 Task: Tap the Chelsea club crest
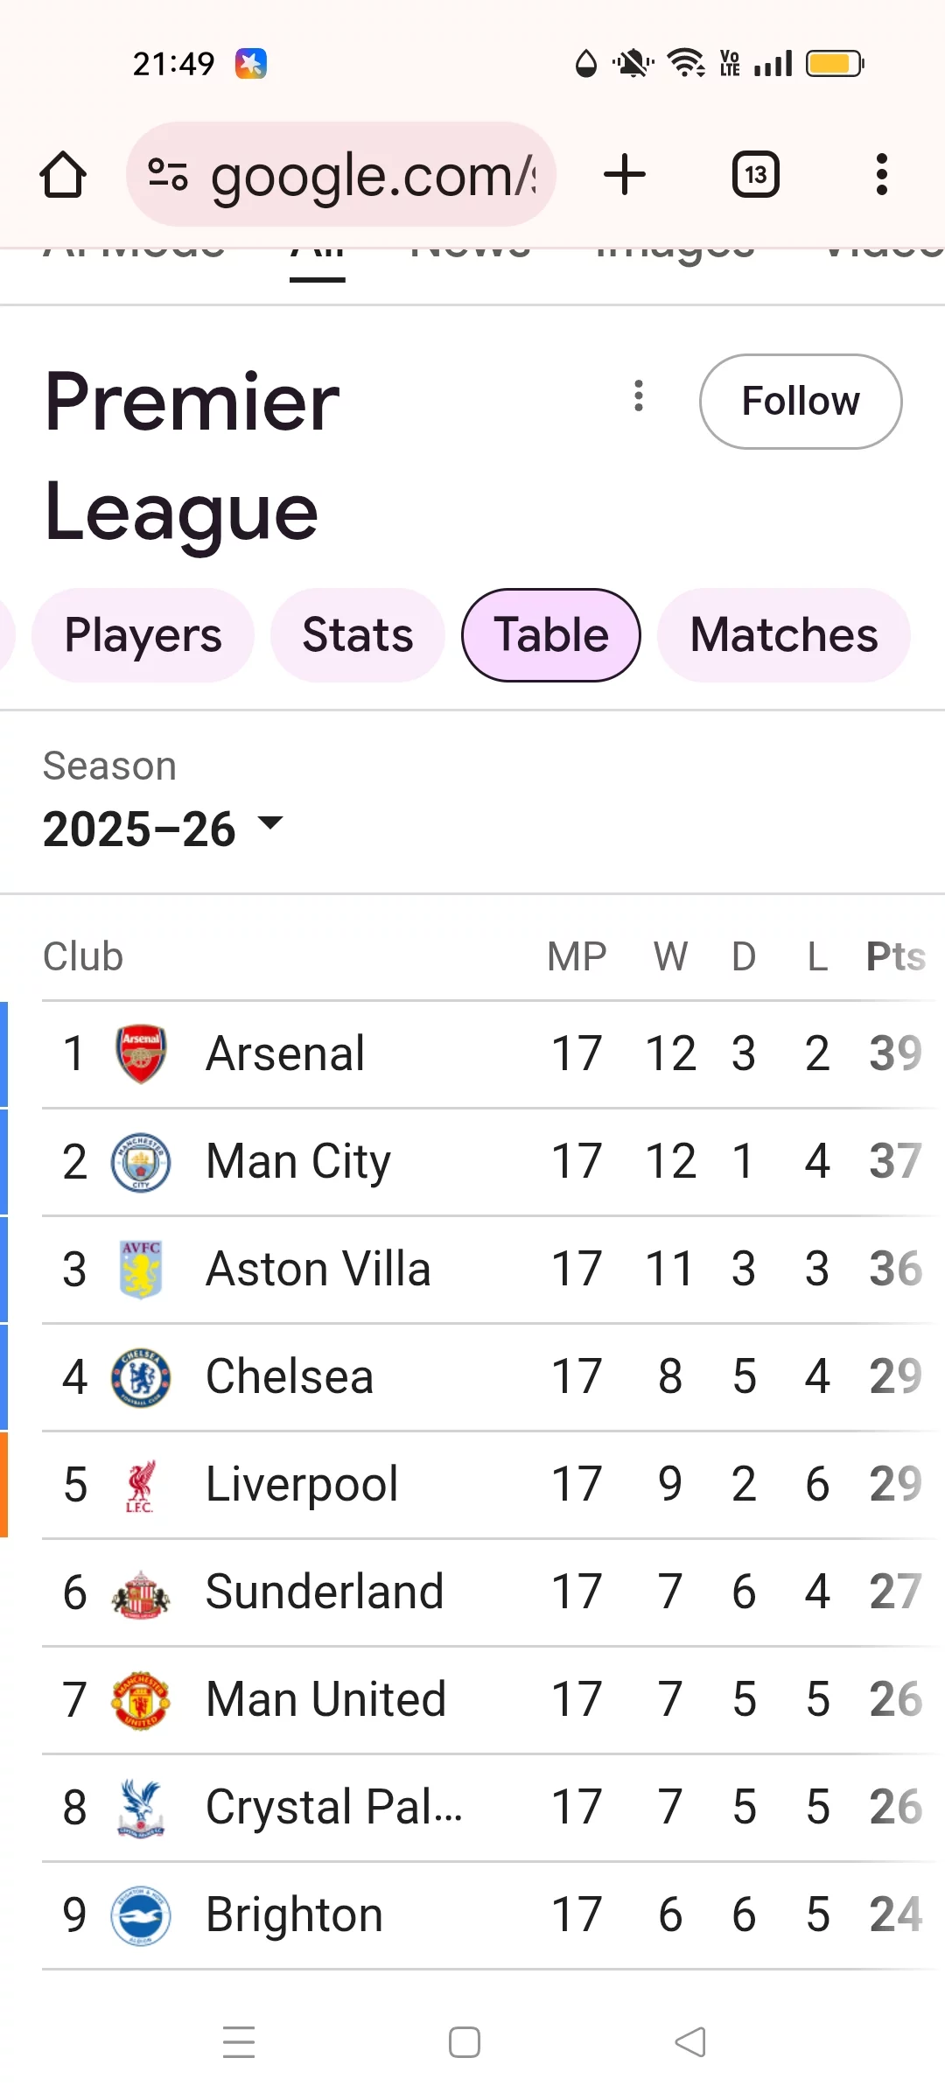[141, 1377]
